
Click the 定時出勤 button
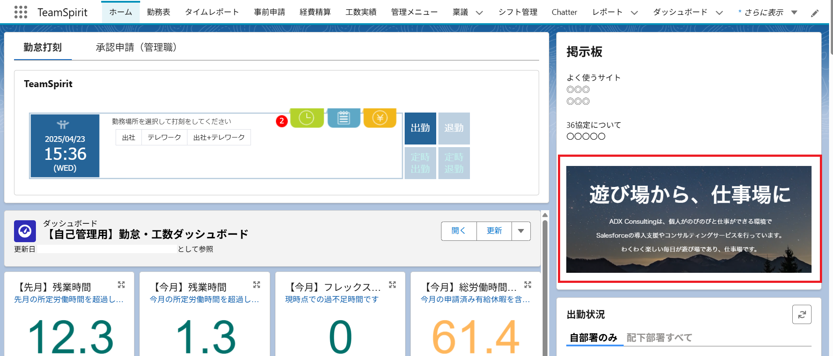(420, 163)
